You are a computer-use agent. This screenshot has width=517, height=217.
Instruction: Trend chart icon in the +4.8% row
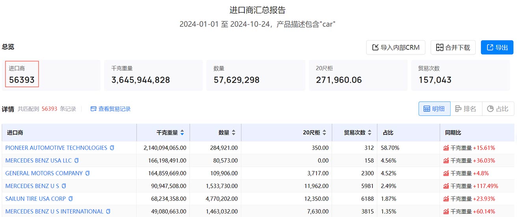[446, 173]
